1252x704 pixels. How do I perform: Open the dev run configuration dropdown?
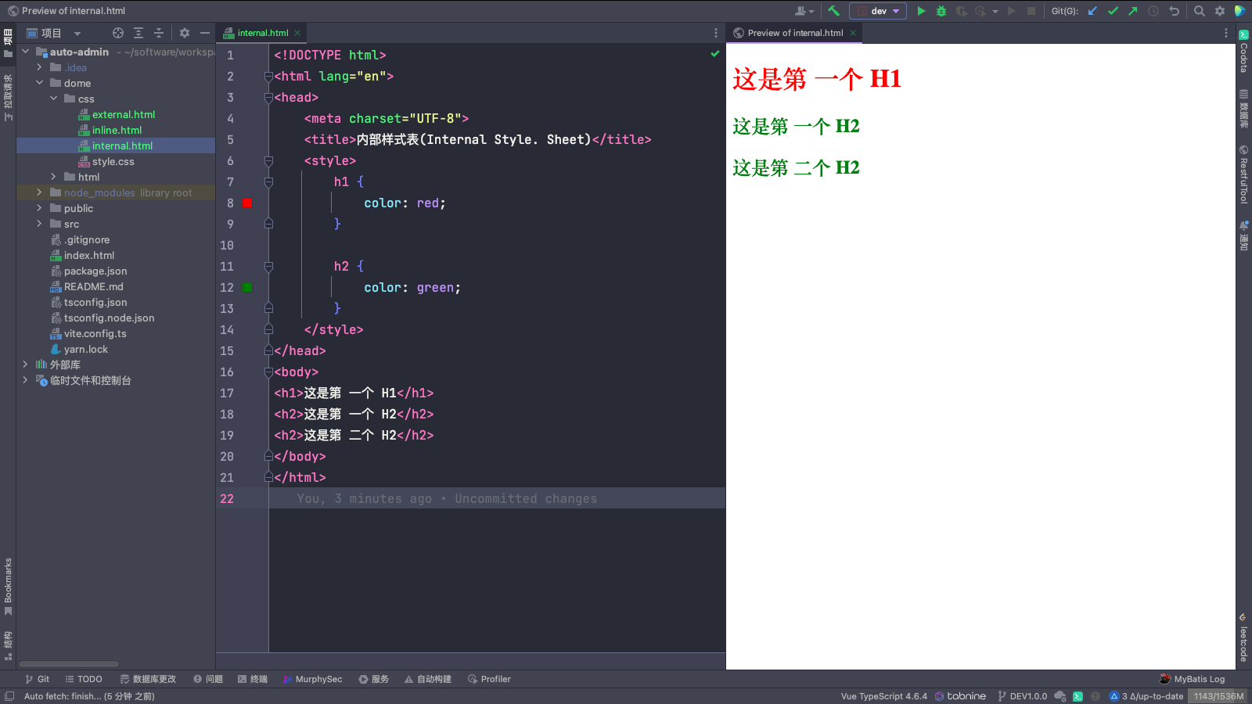pyautogui.click(x=878, y=11)
